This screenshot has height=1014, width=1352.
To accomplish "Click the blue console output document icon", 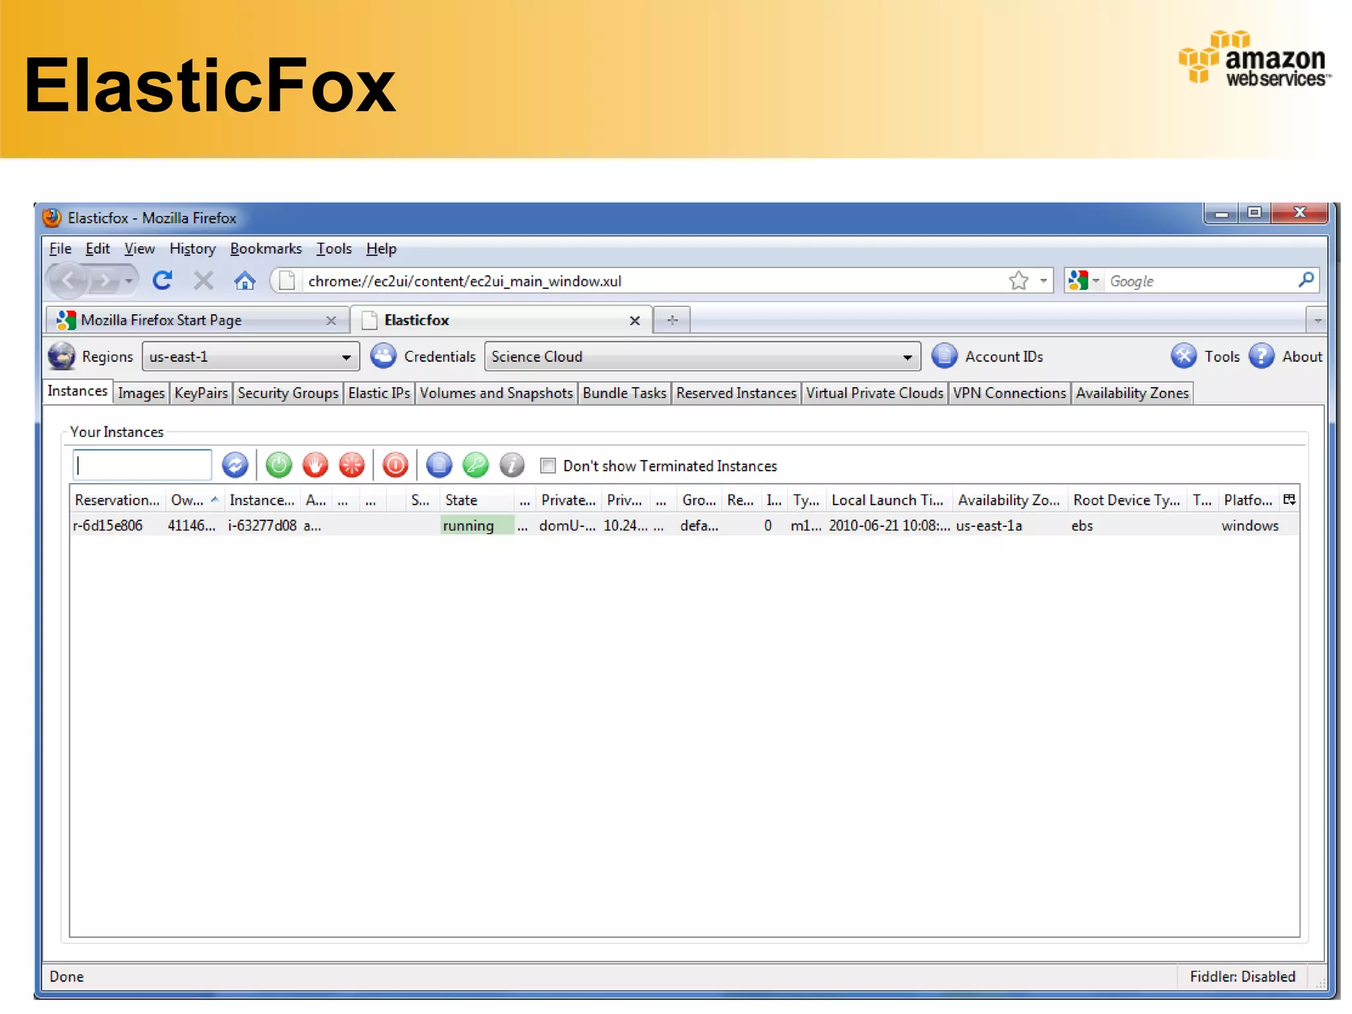I will (439, 465).
